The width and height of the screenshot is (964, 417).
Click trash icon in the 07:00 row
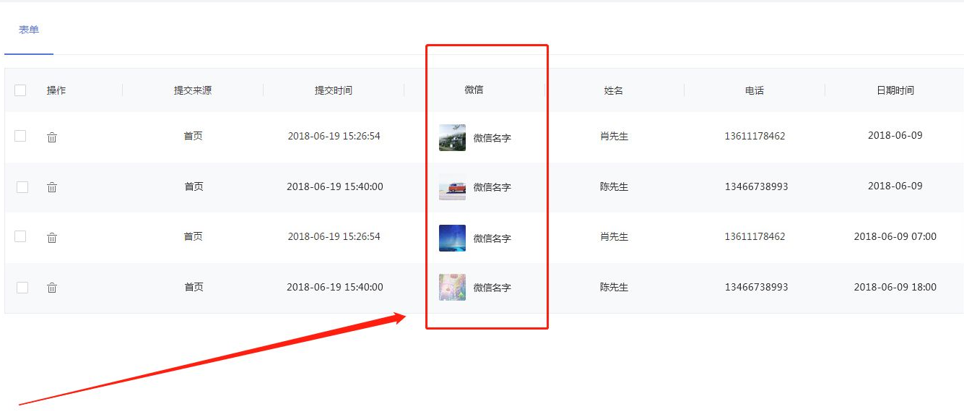pyautogui.click(x=52, y=238)
